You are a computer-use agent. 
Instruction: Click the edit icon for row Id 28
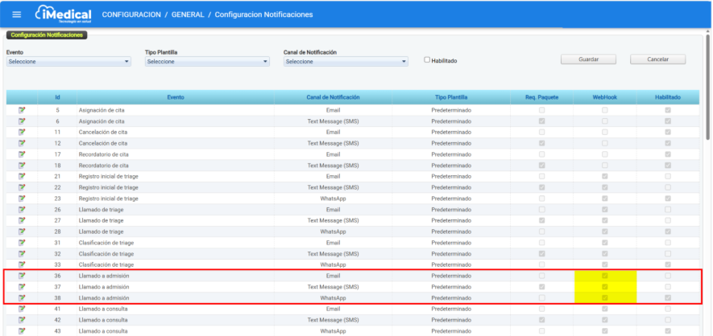tap(22, 231)
